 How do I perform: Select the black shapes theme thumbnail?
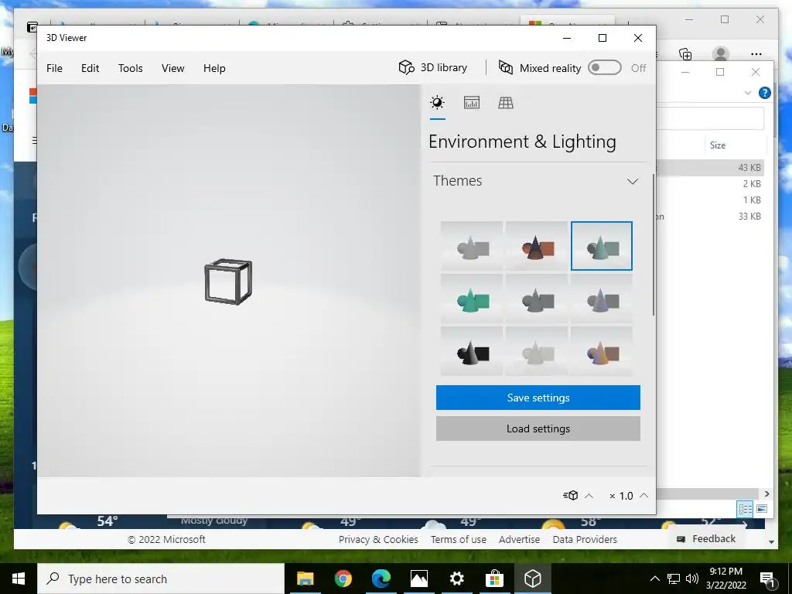pyautogui.click(x=472, y=351)
